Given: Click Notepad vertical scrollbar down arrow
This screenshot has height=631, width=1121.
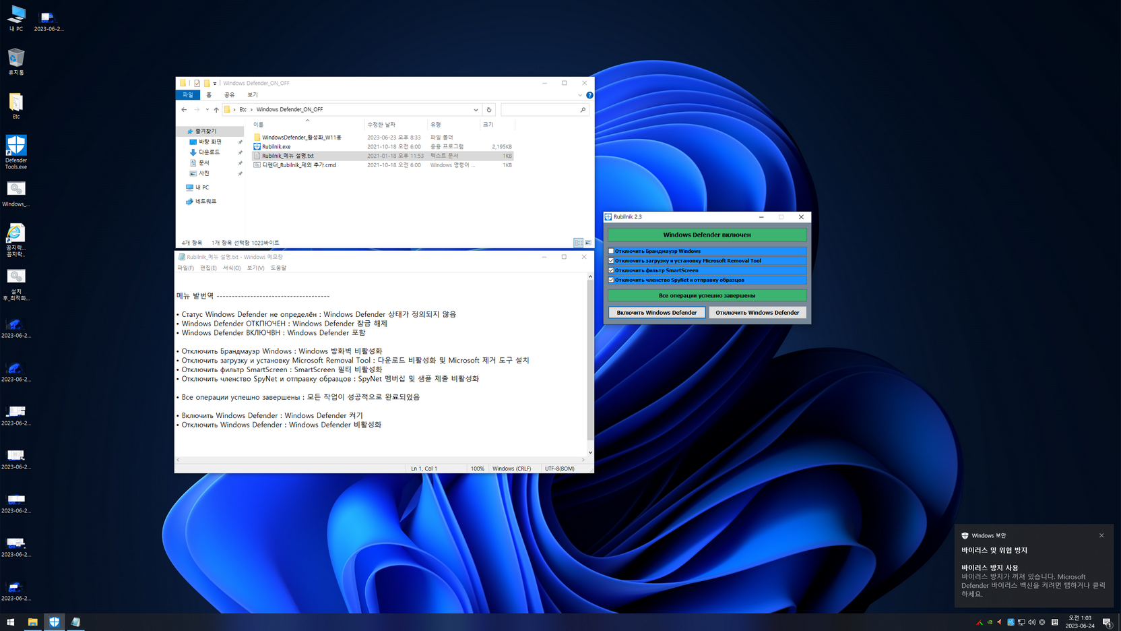Looking at the screenshot, I should tap(590, 453).
